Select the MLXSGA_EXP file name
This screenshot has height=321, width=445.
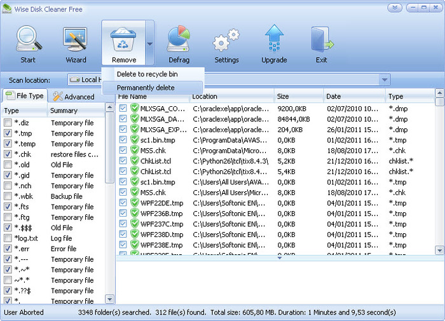click(164, 130)
